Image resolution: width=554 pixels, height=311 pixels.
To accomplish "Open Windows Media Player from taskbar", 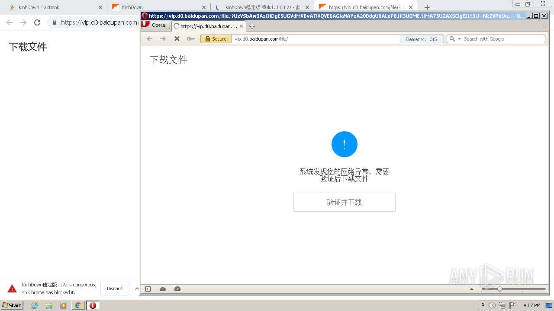I will [x=64, y=305].
